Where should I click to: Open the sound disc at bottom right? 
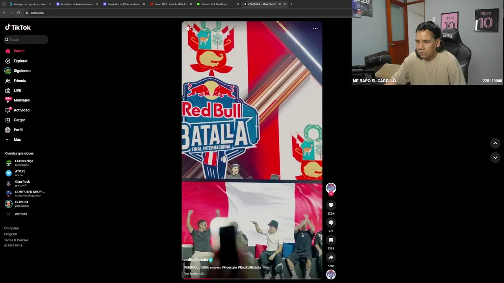[x=331, y=274]
